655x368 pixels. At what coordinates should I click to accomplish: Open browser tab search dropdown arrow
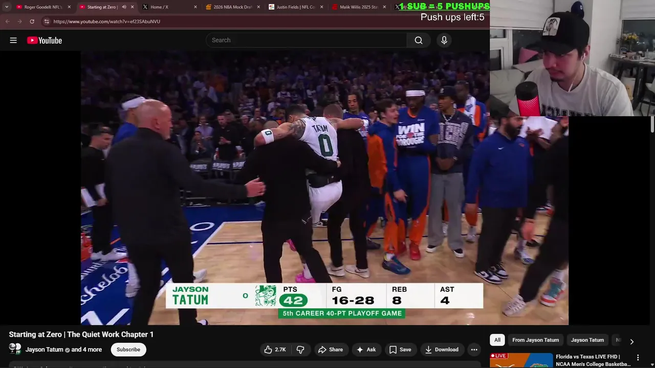click(6, 7)
